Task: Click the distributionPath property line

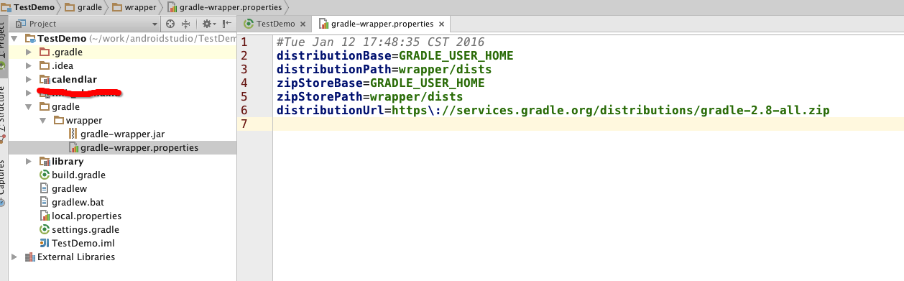Action: (384, 69)
